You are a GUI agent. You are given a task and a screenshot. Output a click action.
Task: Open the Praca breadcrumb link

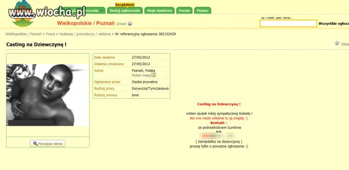[x=51, y=34]
